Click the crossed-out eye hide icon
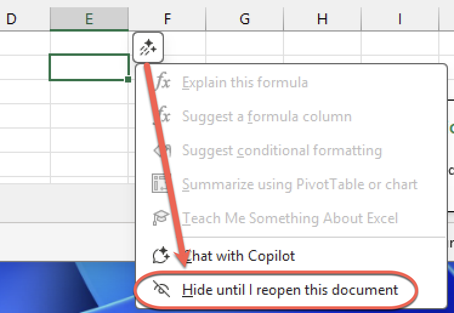 coord(161,289)
